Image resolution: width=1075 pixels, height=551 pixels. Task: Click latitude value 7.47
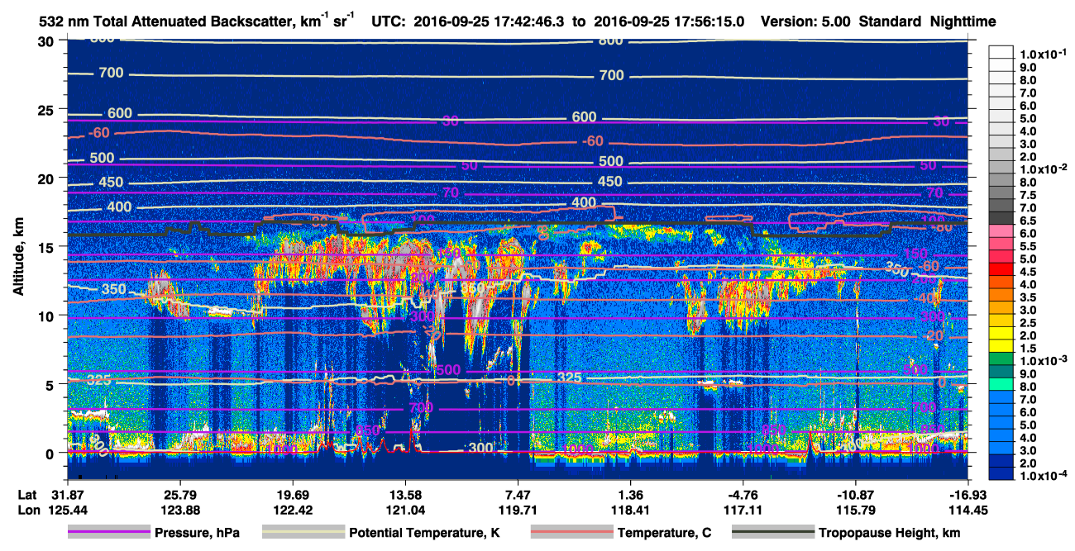tap(518, 495)
